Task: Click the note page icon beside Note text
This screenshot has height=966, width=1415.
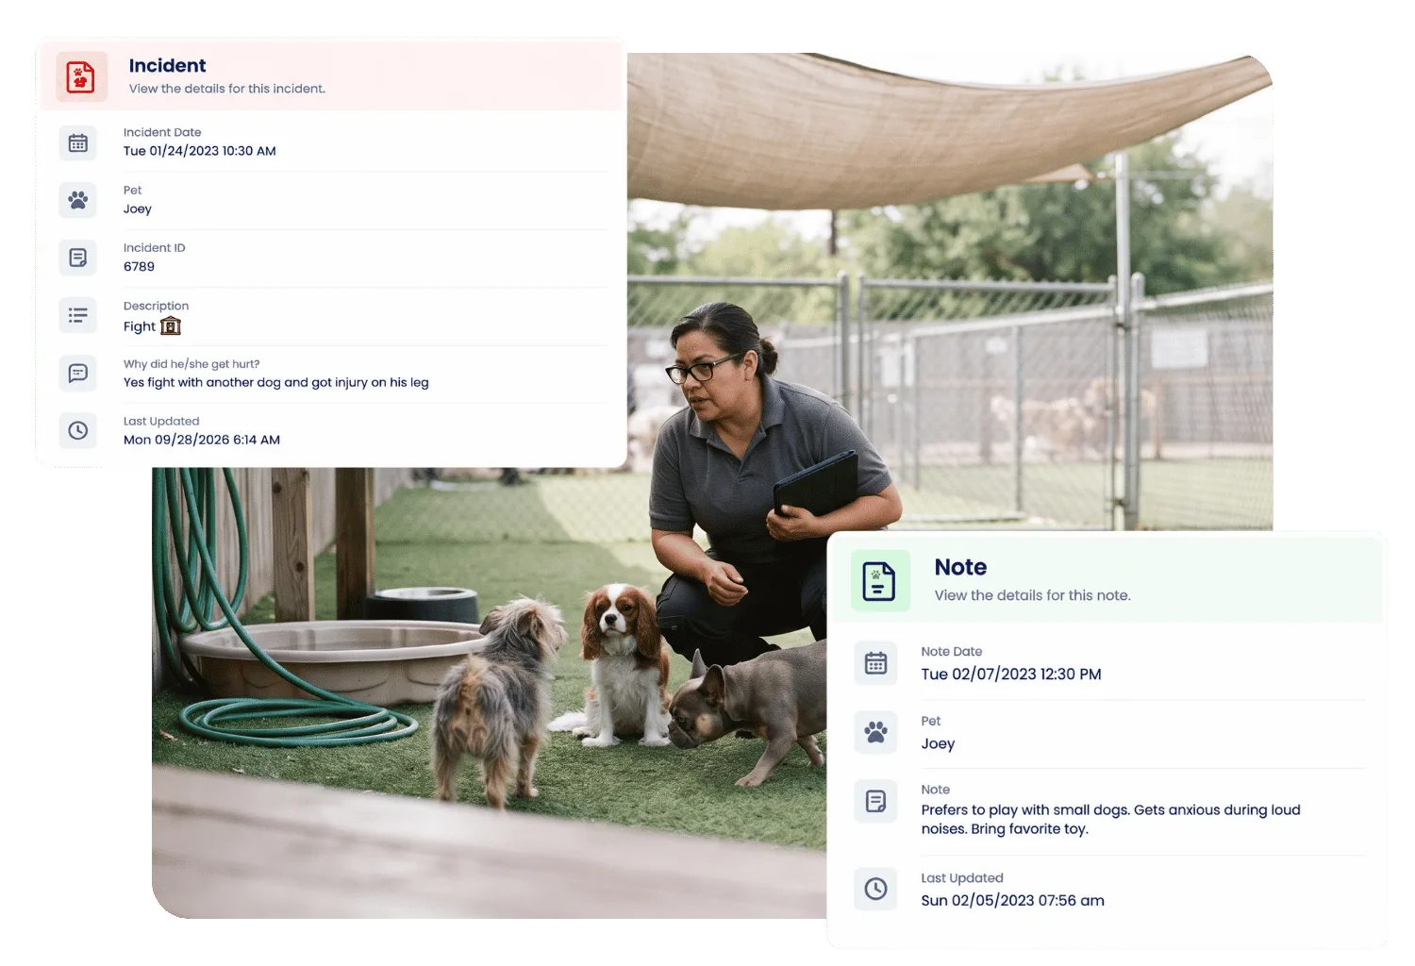Action: click(x=875, y=802)
